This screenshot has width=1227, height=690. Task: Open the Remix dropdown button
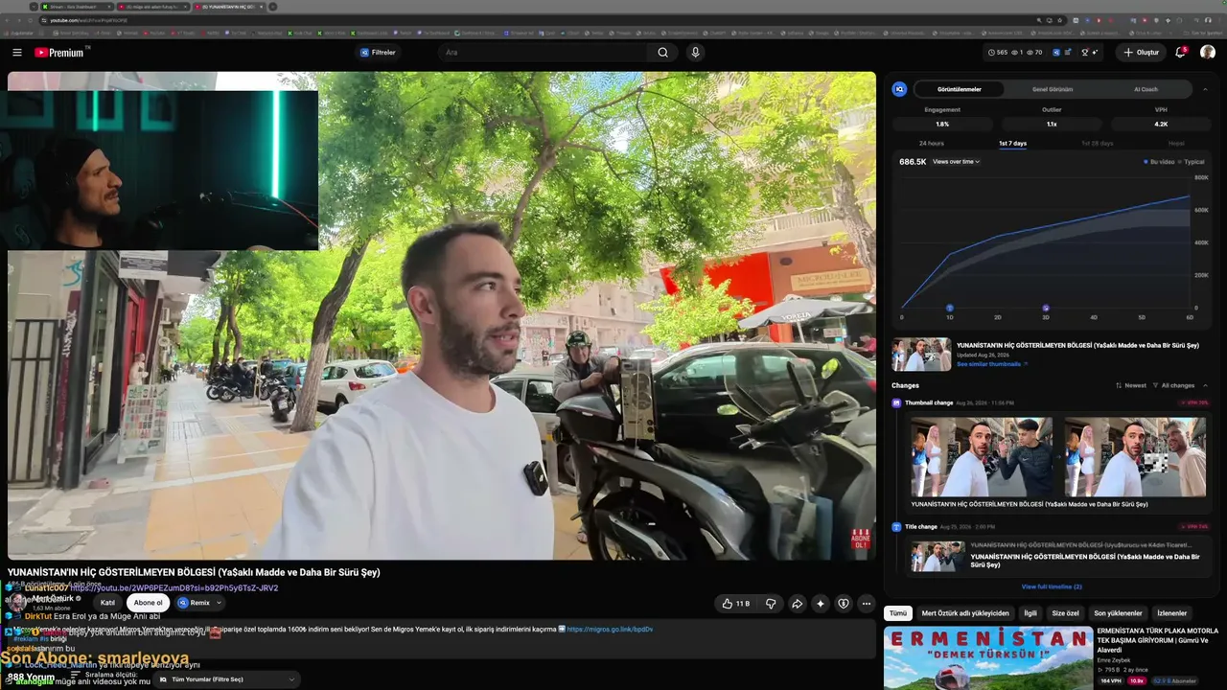pyautogui.click(x=199, y=603)
